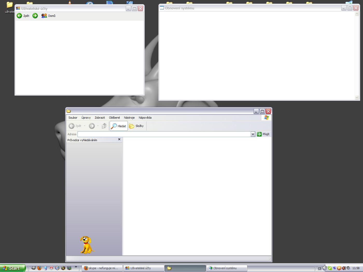Click the grey forward arrow in Explorer toolbar

click(x=92, y=126)
